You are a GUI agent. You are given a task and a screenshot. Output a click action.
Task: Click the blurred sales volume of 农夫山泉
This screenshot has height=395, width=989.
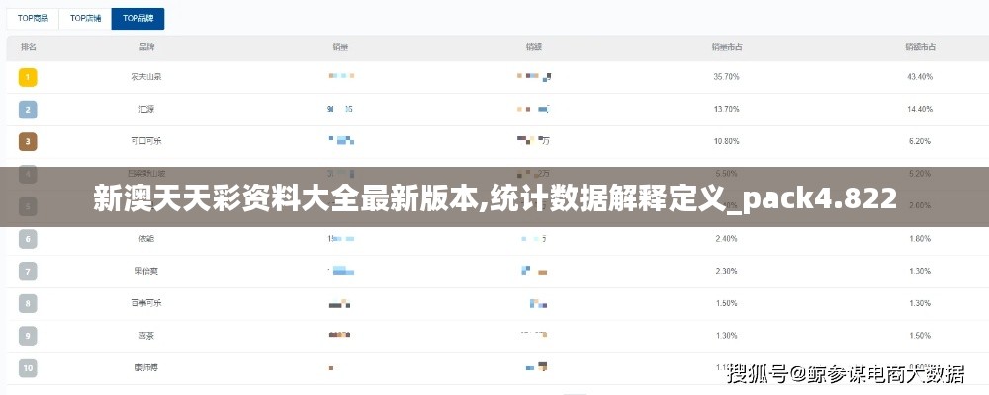click(341, 76)
